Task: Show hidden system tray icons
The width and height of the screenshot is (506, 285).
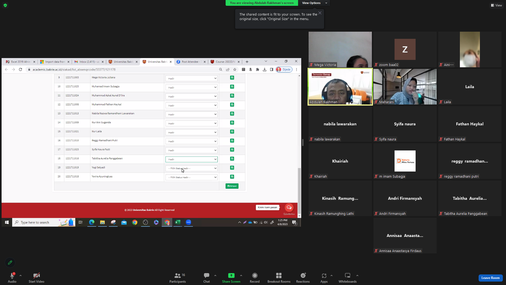Action: 240,222
